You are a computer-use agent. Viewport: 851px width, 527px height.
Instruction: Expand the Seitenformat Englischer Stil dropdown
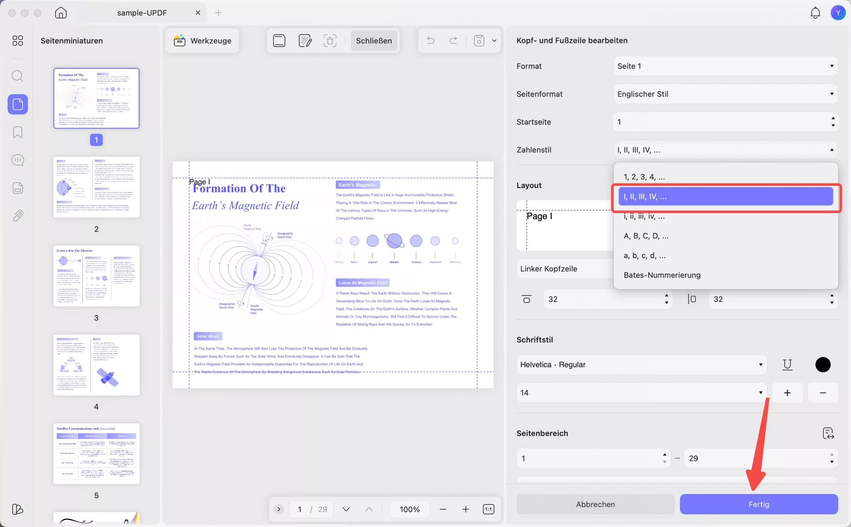(x=725, y=94)
